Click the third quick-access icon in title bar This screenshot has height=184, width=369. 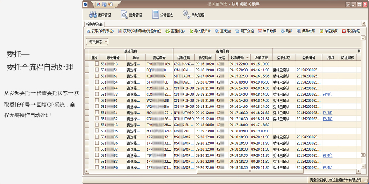click(x=110, y=4)
